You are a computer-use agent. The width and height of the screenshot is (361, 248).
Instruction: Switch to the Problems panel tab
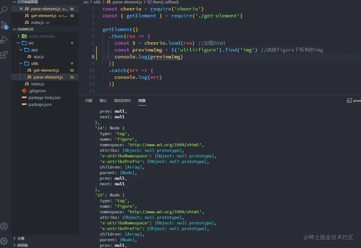(x=89, y=101)
